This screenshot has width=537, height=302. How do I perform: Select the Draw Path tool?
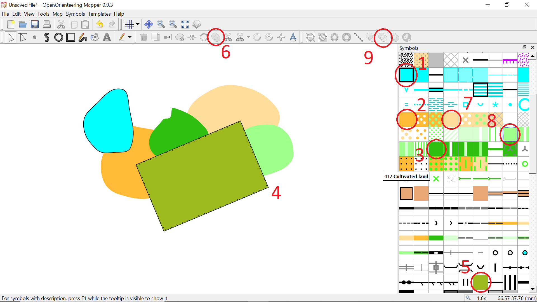(46, 37)
